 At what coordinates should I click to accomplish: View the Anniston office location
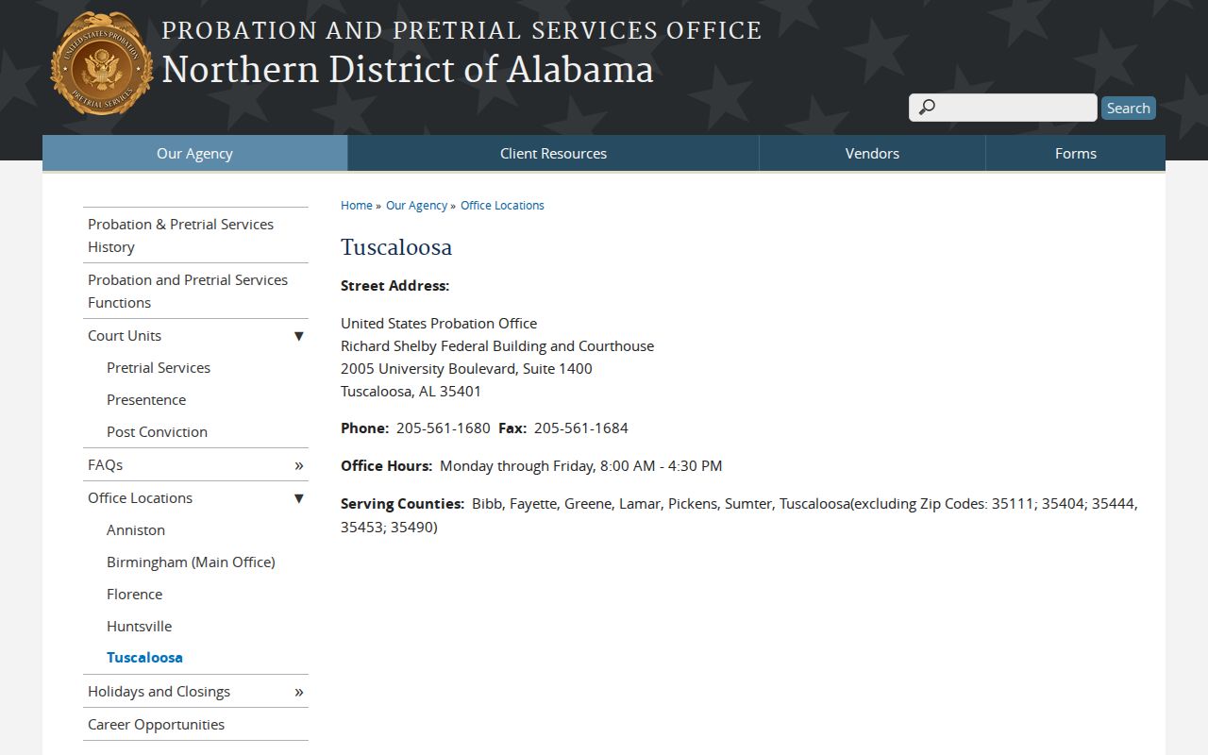coord(136,530)
